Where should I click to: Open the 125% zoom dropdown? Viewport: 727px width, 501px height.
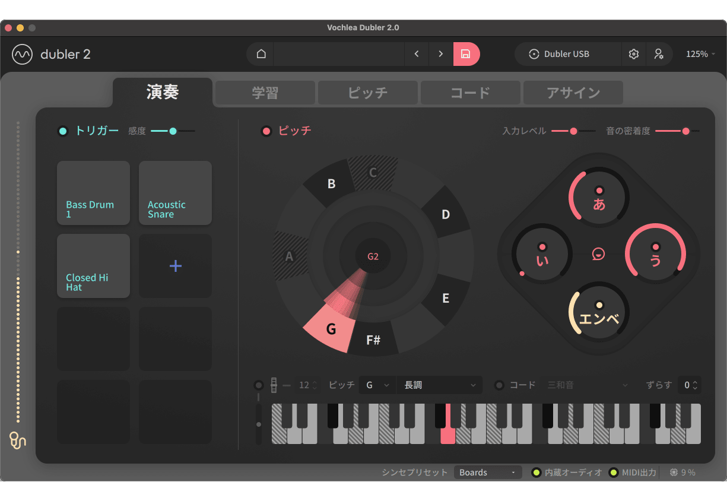click(700, 54)
